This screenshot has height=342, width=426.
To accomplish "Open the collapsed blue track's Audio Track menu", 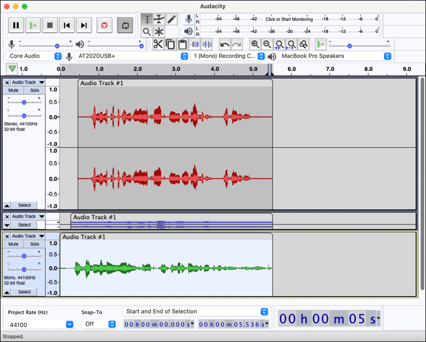I will (x=28, y=216).
